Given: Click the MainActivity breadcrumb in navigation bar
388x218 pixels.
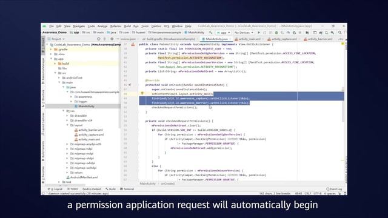Looking at the screenshot, I should (194, 33).
